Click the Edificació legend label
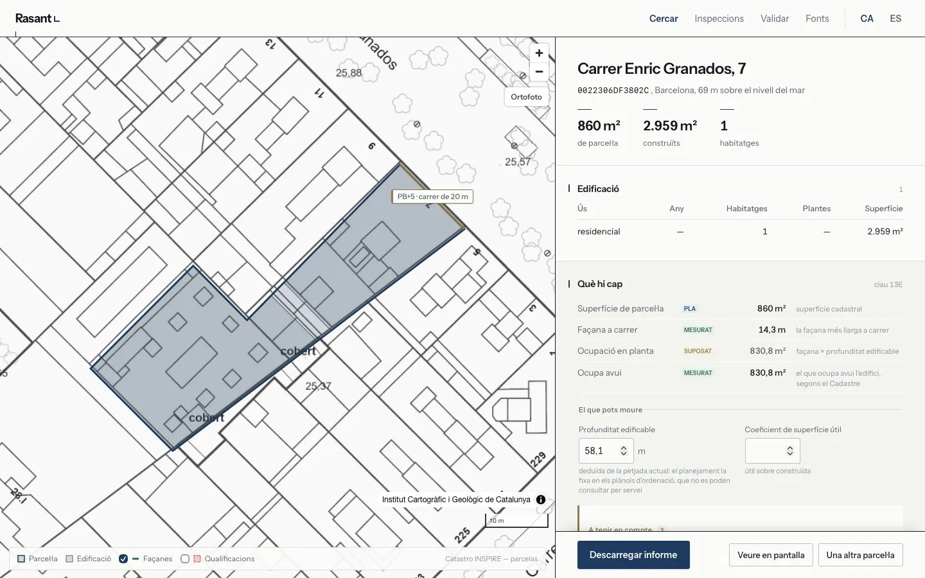 coord(94,559)
